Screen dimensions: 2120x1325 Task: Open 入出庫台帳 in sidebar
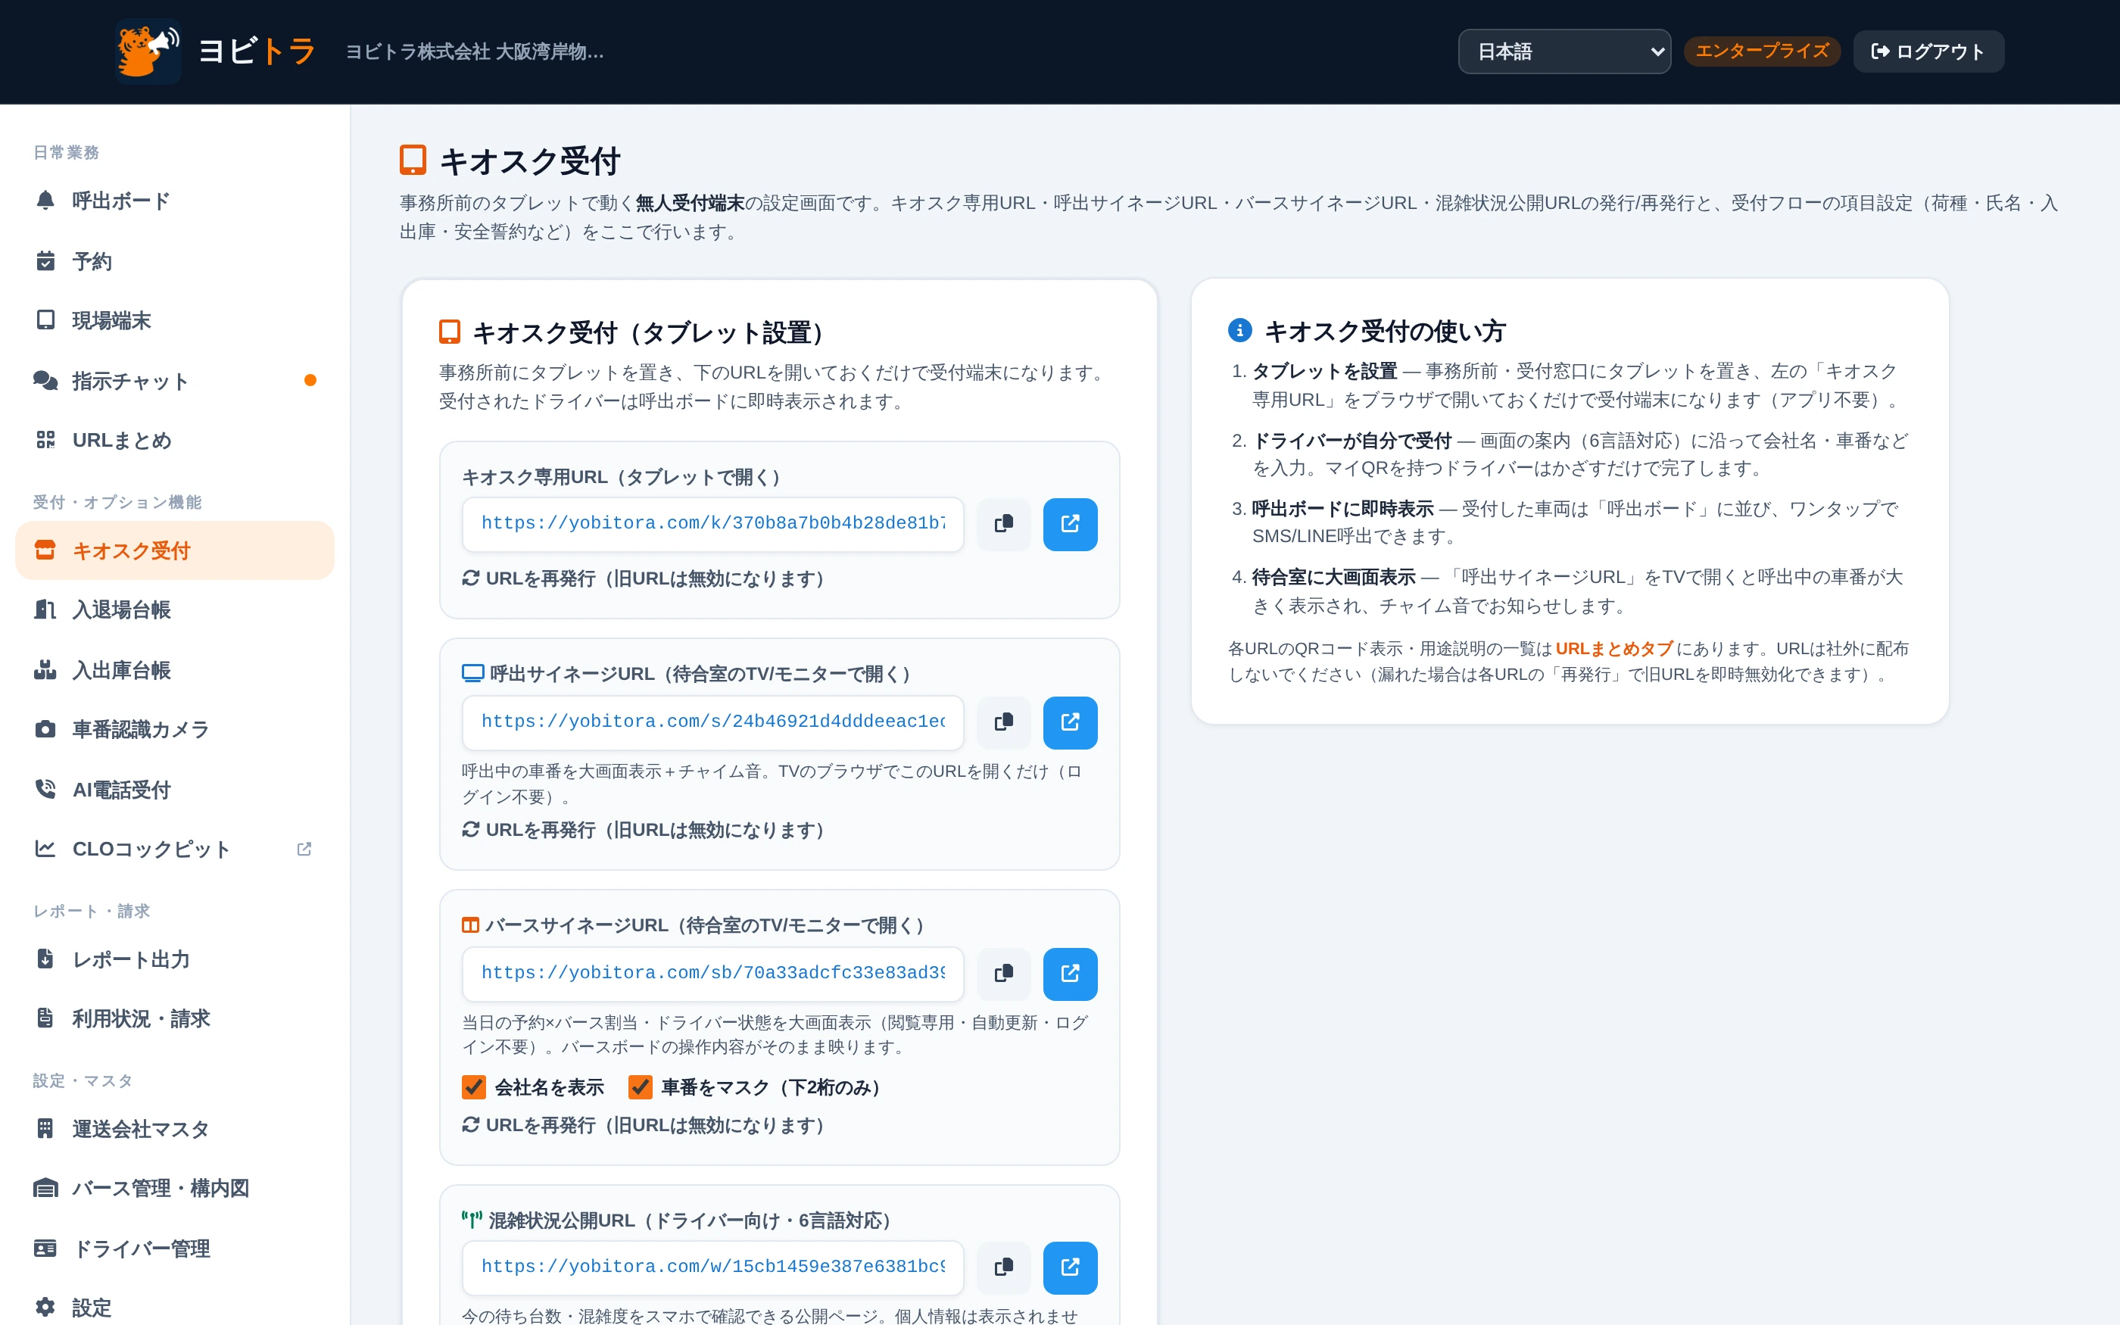(175, 670)
